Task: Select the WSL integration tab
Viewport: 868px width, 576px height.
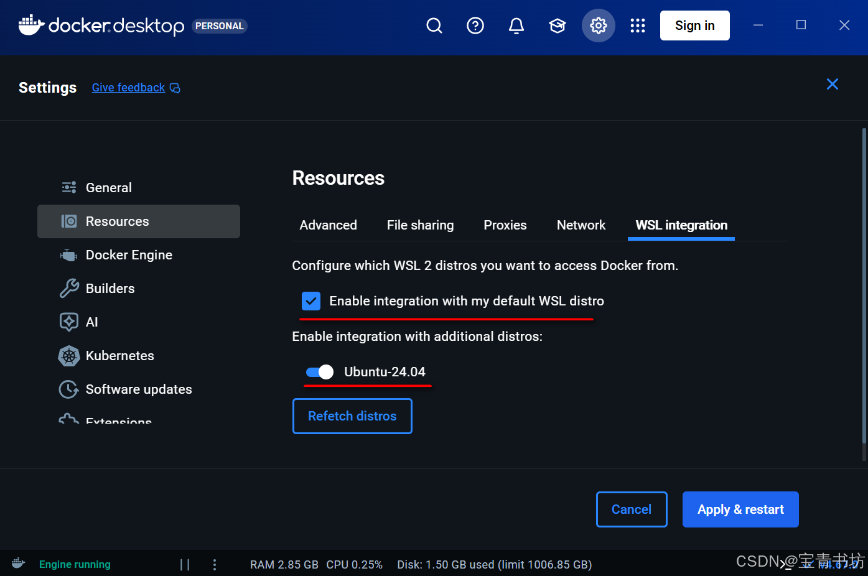Action: 681,225
